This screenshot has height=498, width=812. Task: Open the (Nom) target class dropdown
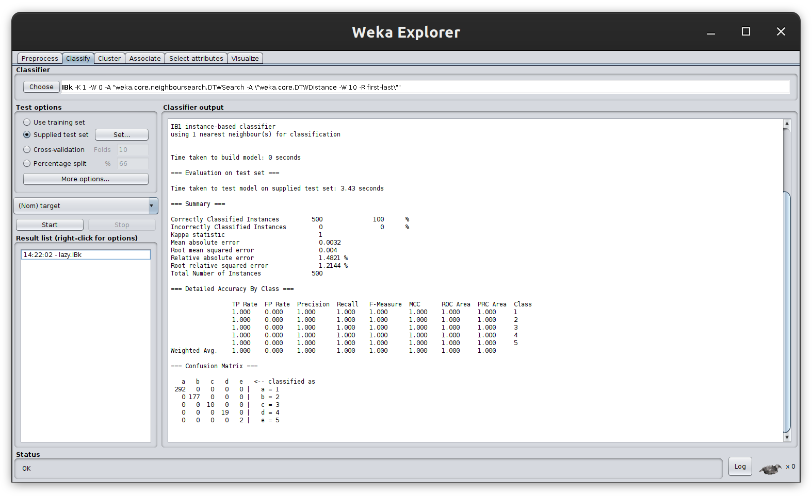86,205
